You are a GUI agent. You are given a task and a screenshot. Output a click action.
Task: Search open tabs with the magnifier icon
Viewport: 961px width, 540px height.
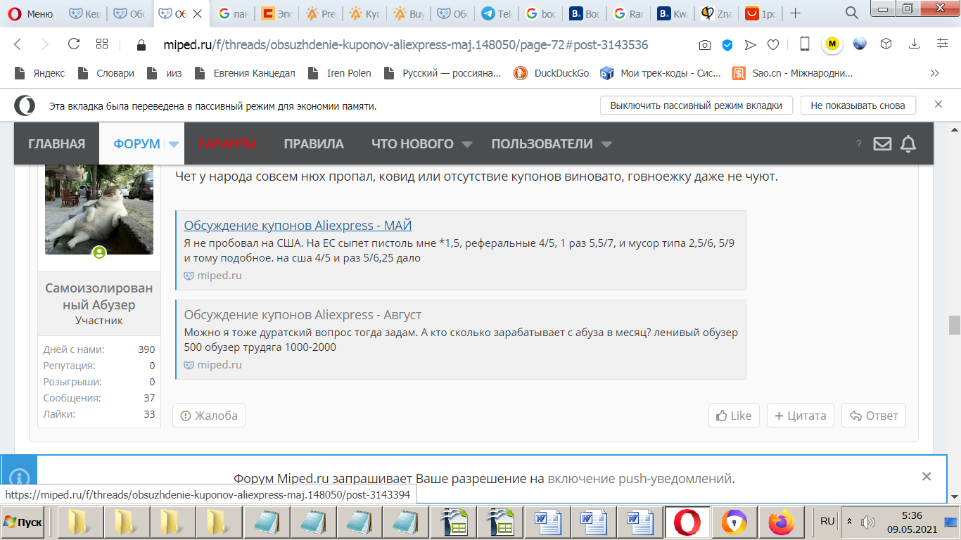(x=851, y=13)
